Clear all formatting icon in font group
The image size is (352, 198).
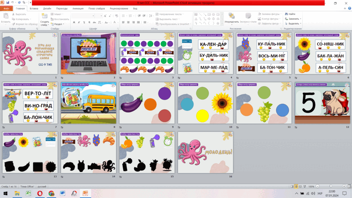click(x=116, y=16)
